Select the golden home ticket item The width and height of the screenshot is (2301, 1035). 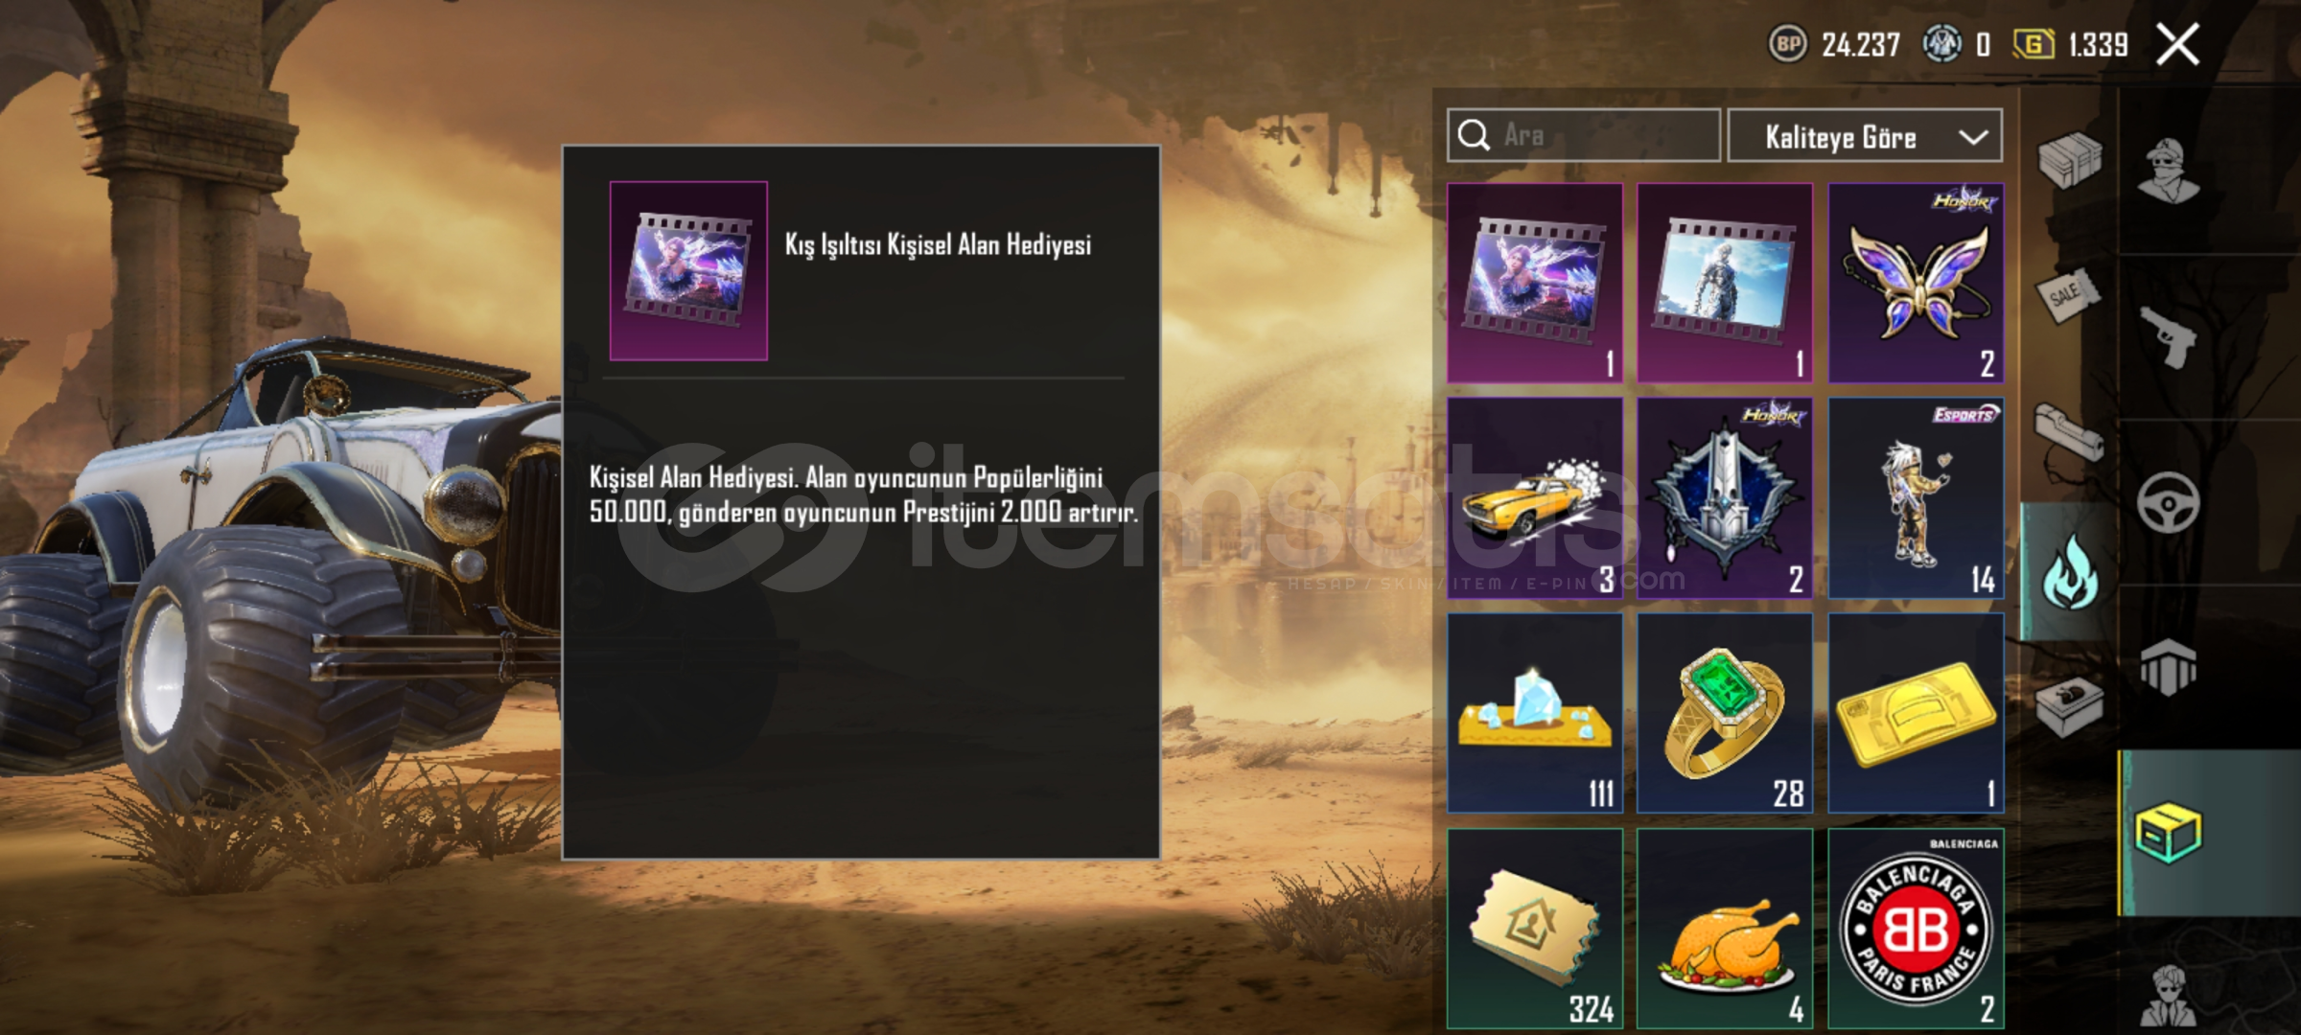[x=1535, y=929]
